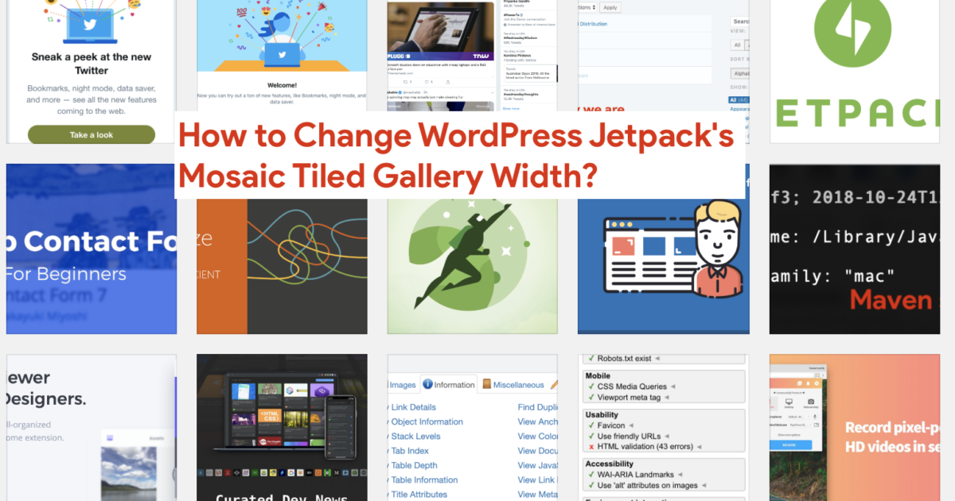Select the 'All' view button
The height and width of the screenshot is (501, 955).
(737, 45)
